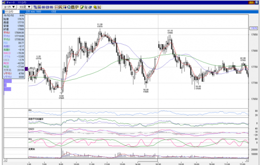Click the 14:30 low label on chart
Viewport: 261px width, 165px height.
tap(146, 91)
